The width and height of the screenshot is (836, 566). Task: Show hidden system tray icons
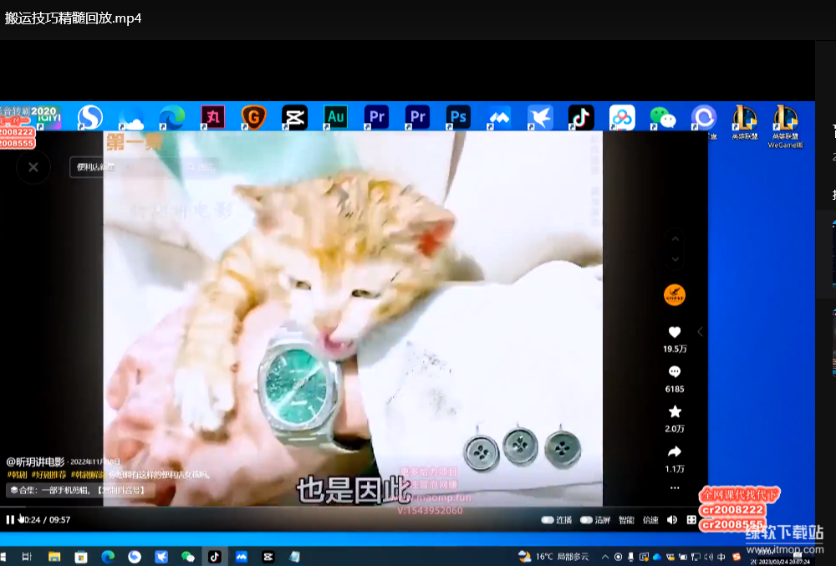tap(605, 557)
